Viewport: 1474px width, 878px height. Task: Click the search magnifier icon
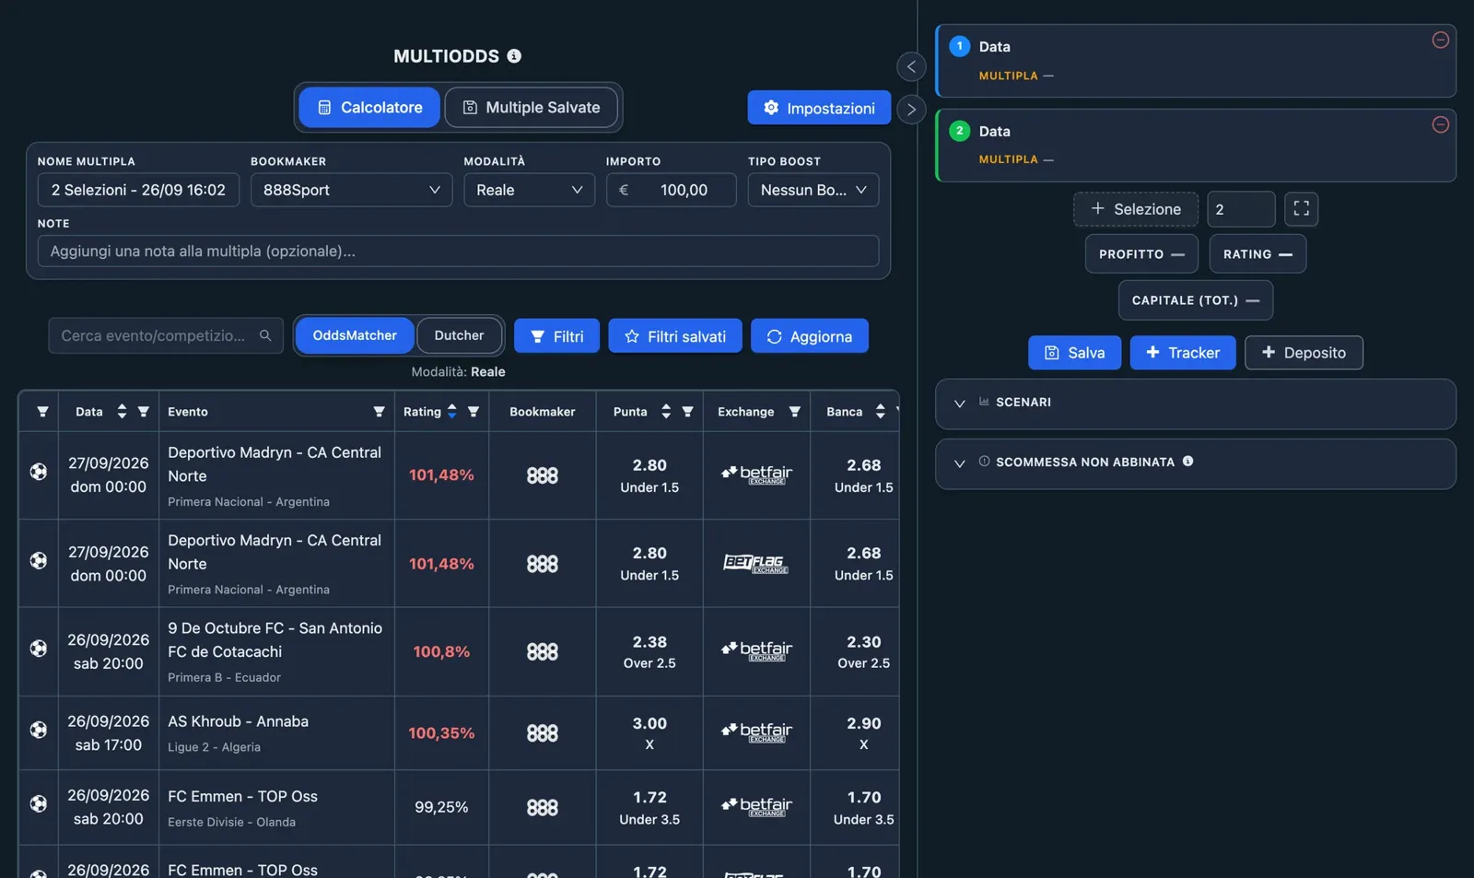(265, 336)
